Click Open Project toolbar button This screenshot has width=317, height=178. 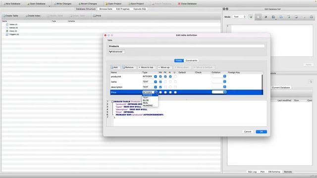(113, 3)
